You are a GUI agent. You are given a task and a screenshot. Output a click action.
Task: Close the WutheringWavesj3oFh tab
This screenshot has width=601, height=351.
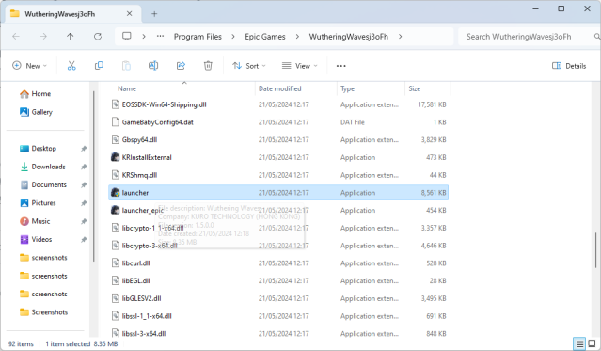click(129, 14)
